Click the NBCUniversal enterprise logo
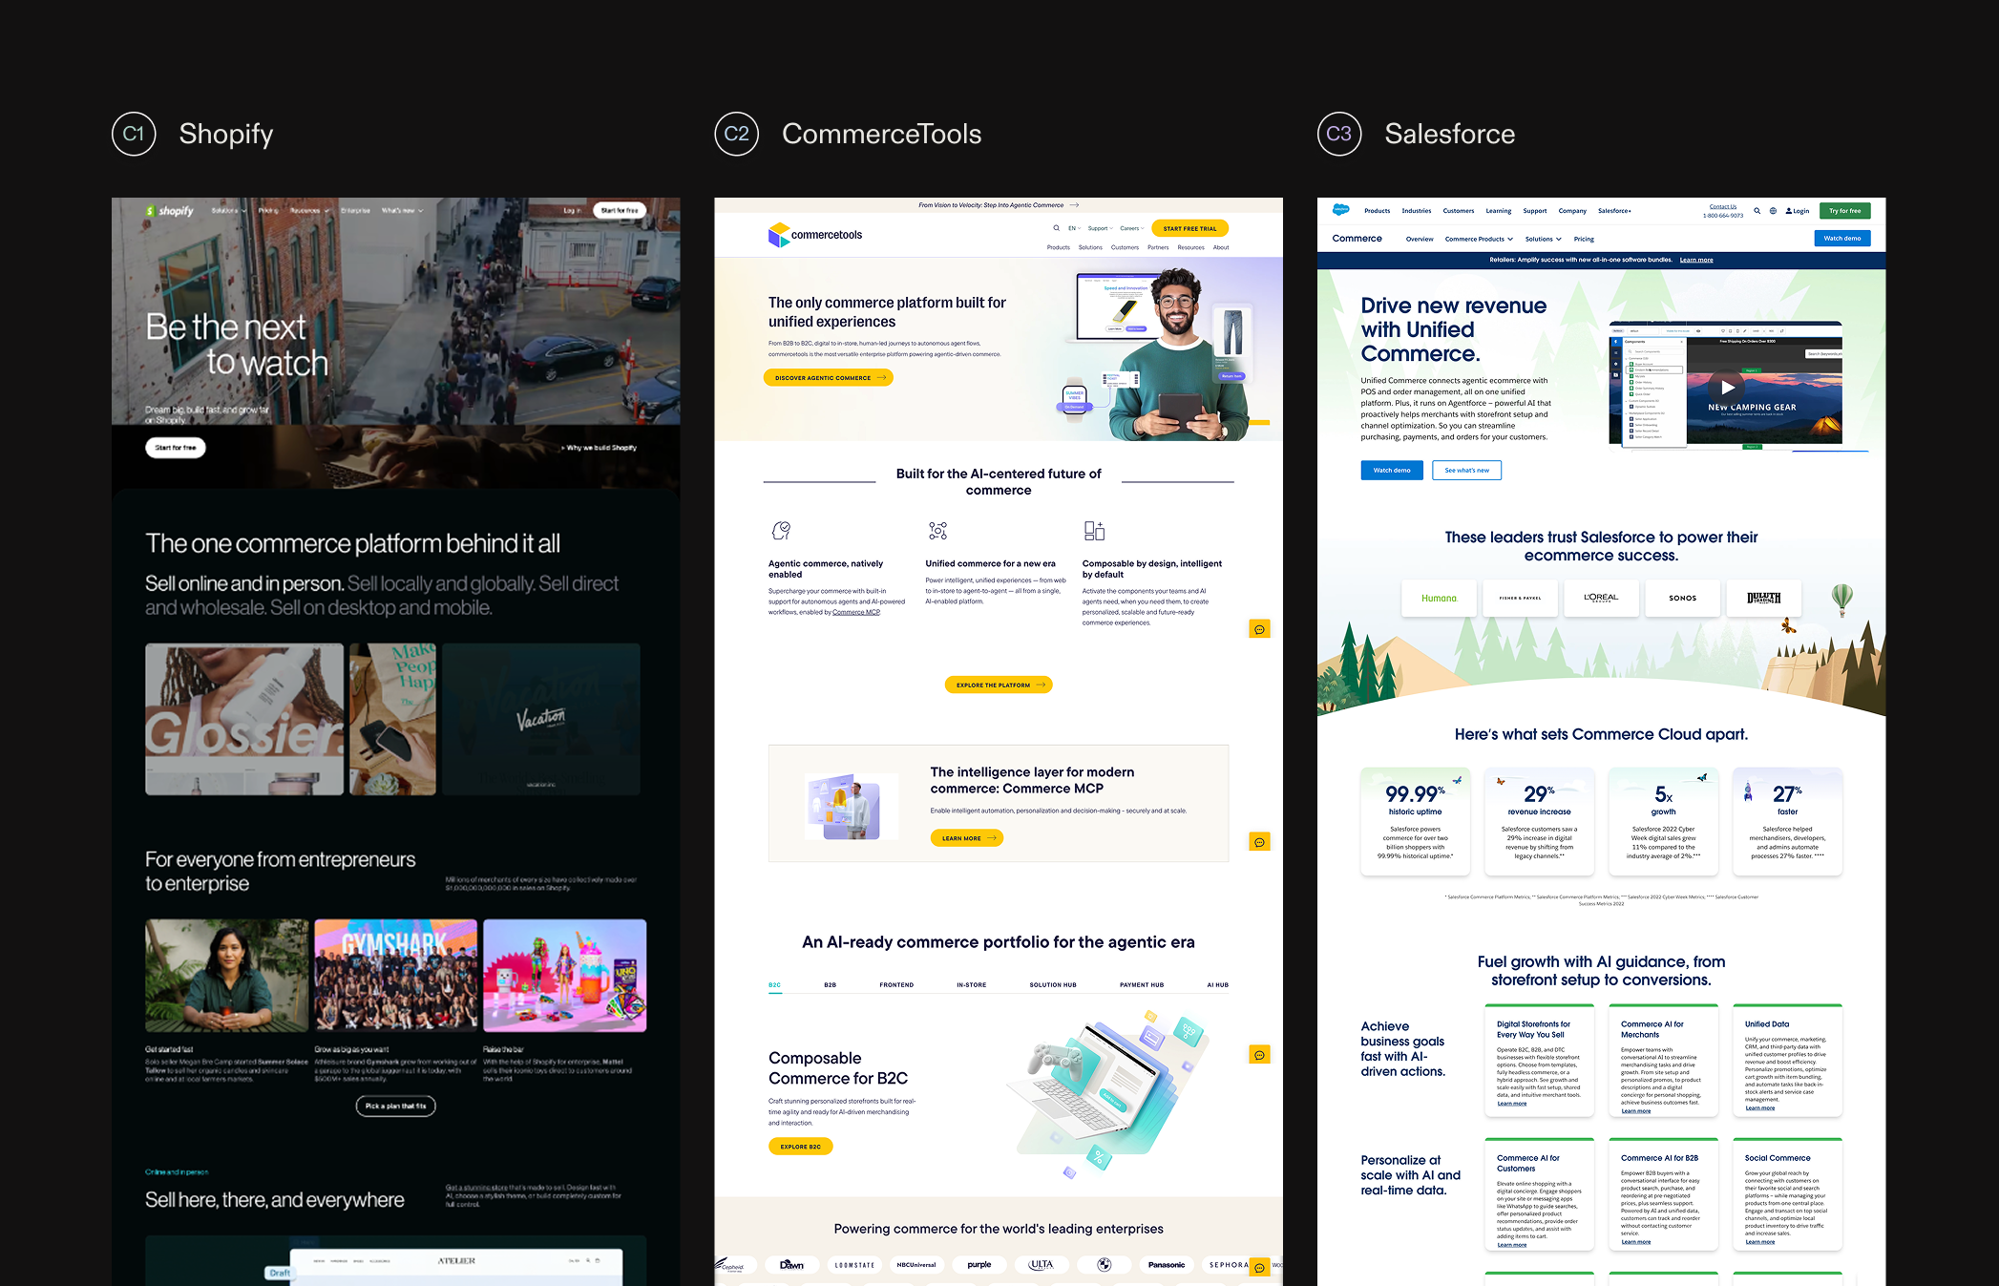Screen dimensions: 1999x1286 (x=916, y=1265)
